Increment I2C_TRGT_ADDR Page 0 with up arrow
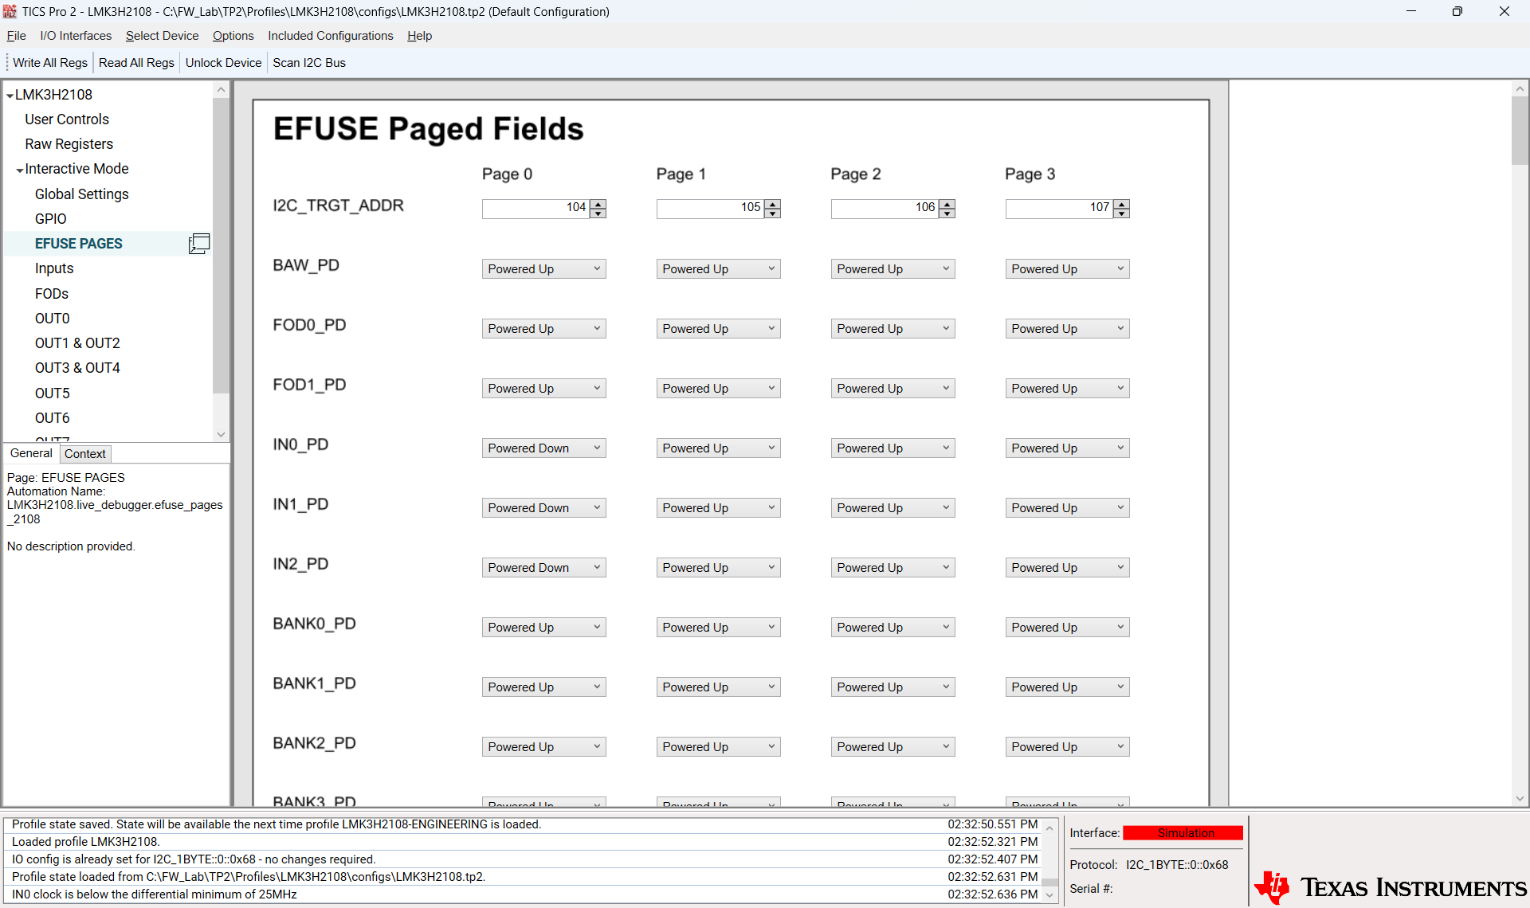Screen dimensions: 1530x908 pos(598,204)
